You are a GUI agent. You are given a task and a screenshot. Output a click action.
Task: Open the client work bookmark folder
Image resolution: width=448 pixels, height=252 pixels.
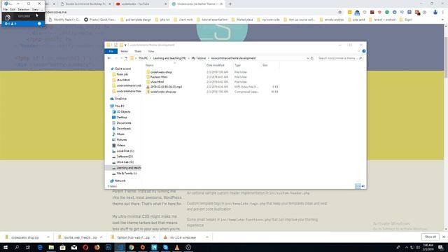click(x=183, y=20)
